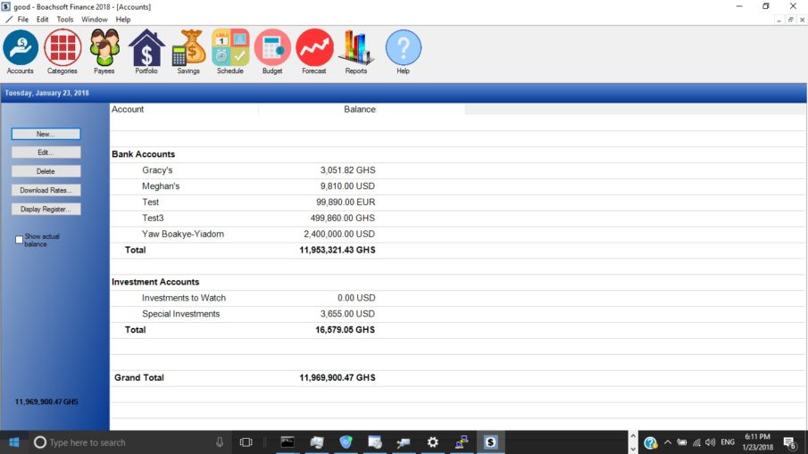Open the Portfolio house icon
Image resolution: width=808 pixels, height=454 pixels.
(146, 47)
